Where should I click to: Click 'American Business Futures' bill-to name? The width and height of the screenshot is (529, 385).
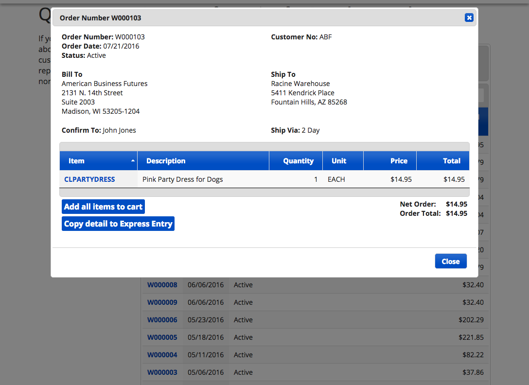coord(105,84)
